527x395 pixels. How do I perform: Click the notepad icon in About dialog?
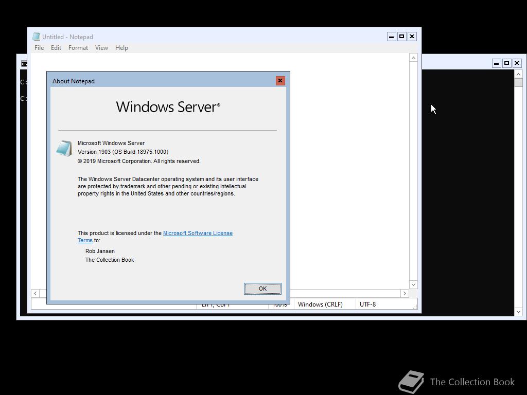tap(64, 149)
